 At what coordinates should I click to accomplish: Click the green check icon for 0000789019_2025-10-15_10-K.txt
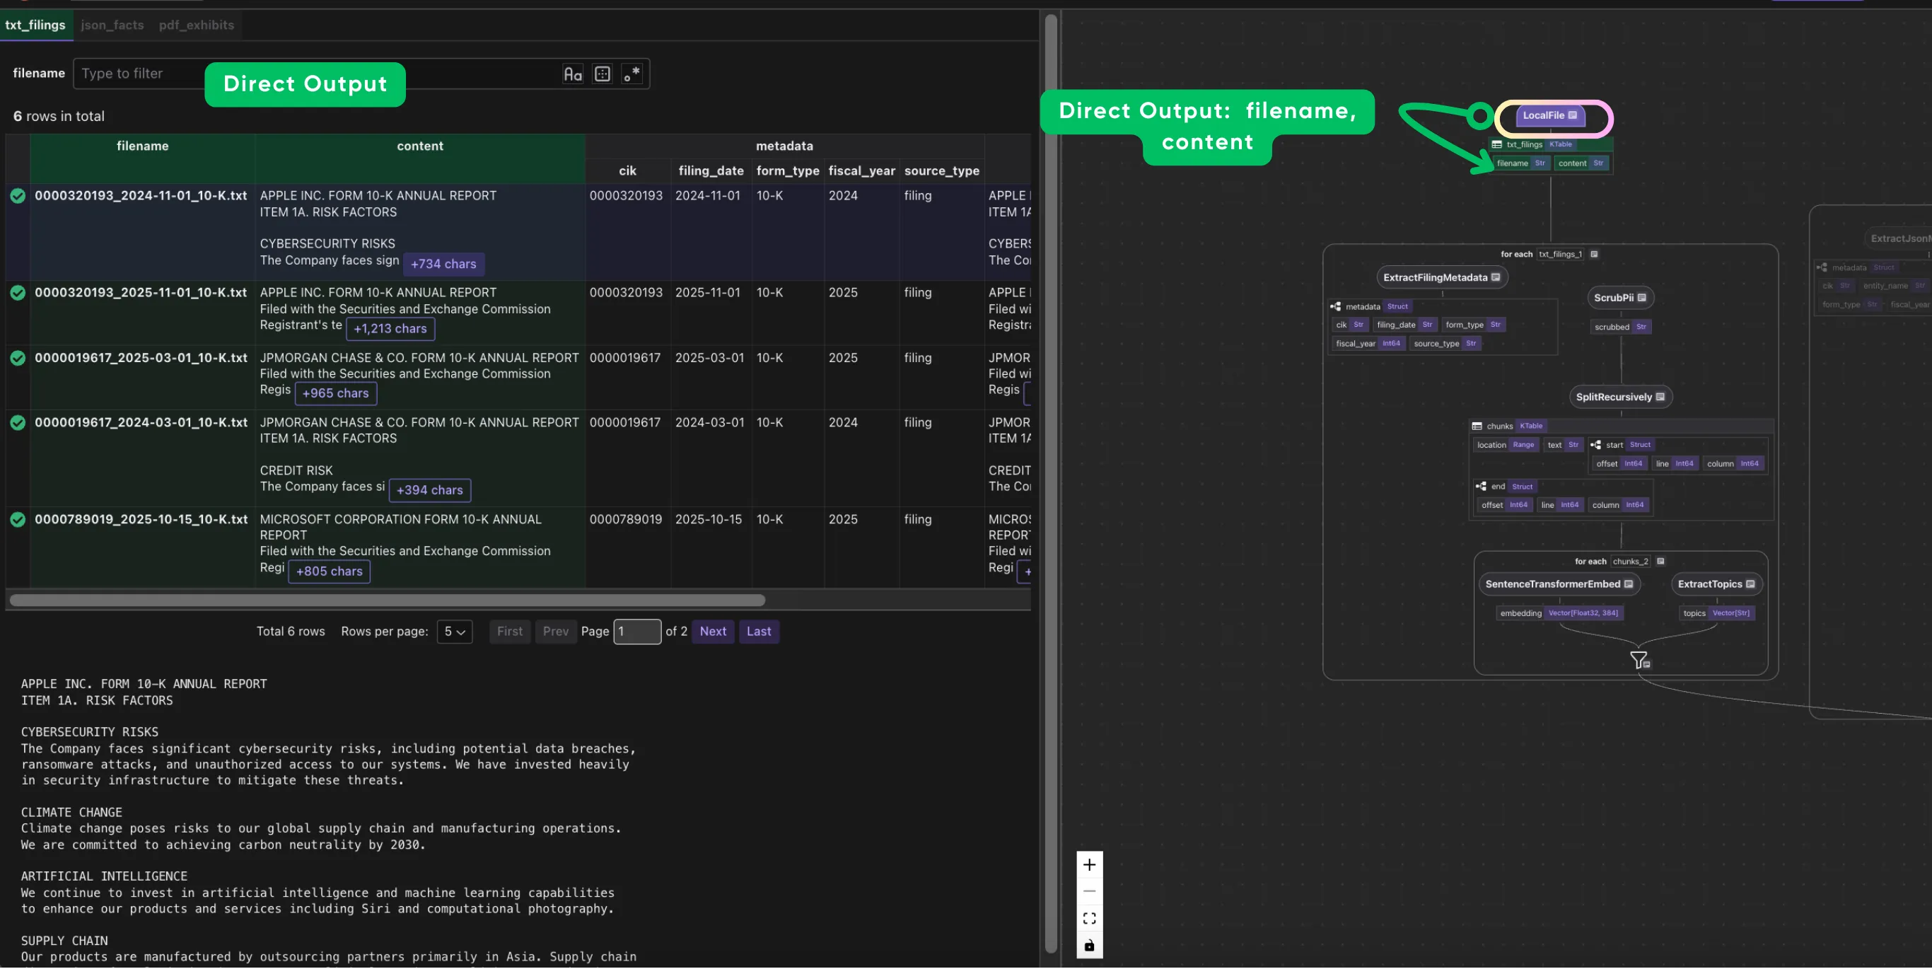[x=18, y=520]
